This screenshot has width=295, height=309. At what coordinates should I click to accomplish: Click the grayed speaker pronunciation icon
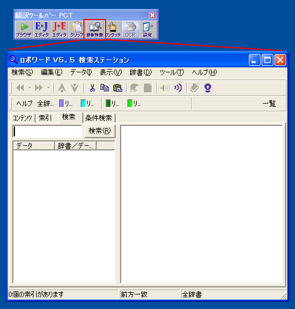tap(165, 88)
